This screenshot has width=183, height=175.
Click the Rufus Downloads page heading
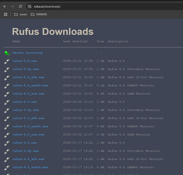click(53, 31)
